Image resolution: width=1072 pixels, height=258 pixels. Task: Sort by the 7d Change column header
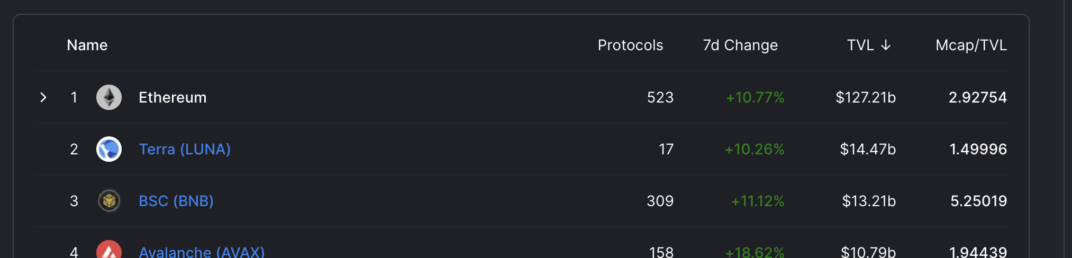(x=740, y=45)
